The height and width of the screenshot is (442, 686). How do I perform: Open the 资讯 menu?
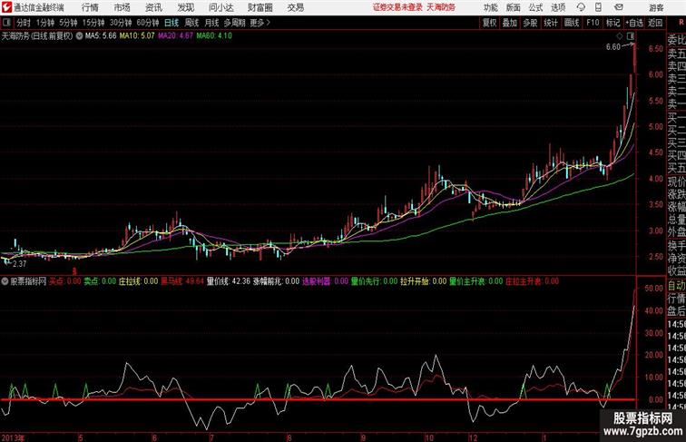point(153,7)
